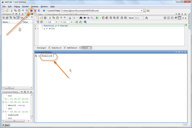Select mbuild -setup in Command History
Image resolution: width=192 pixels, height=128 pixels.
point(16,105)
